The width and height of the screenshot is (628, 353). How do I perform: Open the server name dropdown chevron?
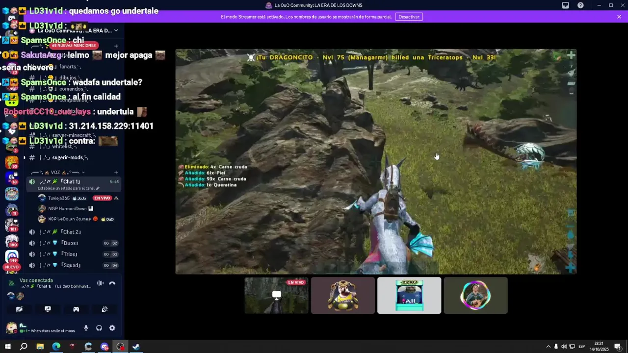(x=116, y=30)
